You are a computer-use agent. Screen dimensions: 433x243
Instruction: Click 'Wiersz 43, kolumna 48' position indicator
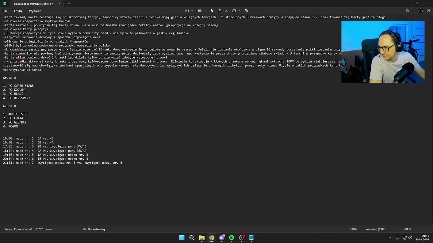18,229
